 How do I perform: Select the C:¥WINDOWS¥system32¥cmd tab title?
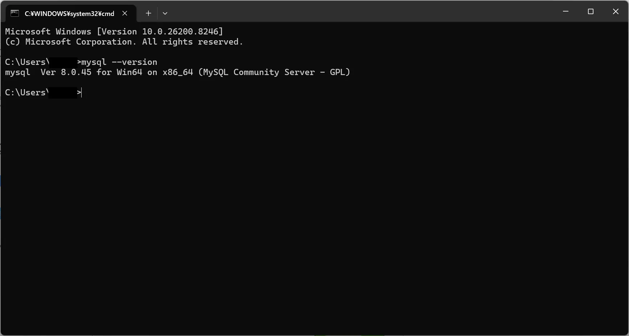69,14
